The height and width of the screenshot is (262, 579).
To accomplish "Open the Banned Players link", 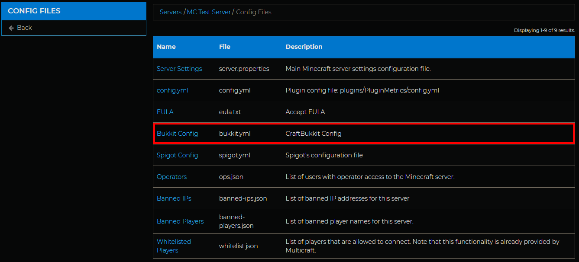I will tap(180, 221).
